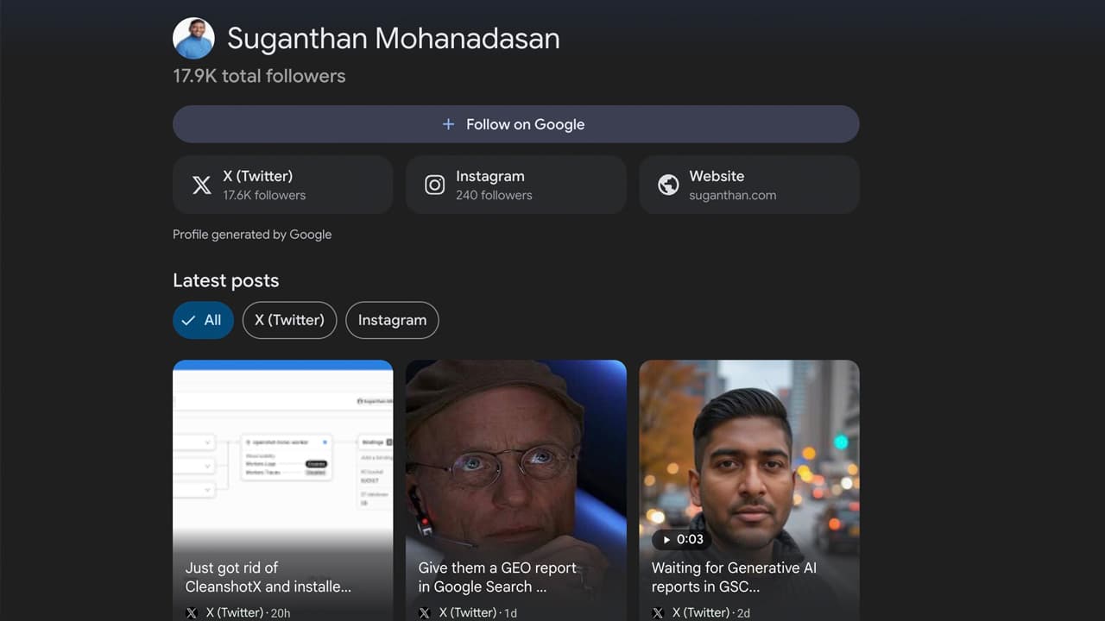Click the X icon under the Generative AI post

tap(658, 613)
